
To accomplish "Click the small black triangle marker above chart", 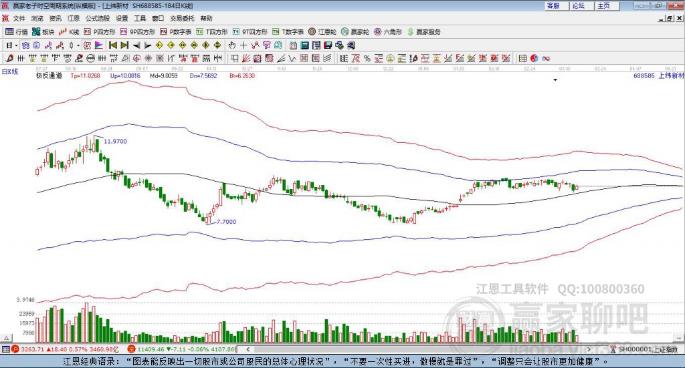I will pos(555,79).
